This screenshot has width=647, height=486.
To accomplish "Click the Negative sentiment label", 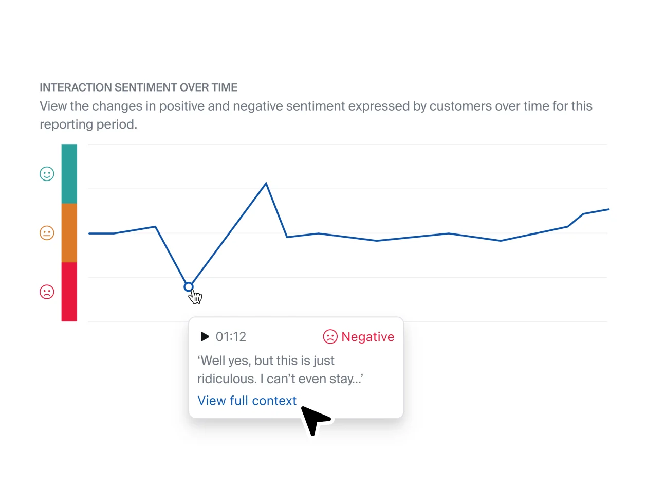I will coord(367,337).
